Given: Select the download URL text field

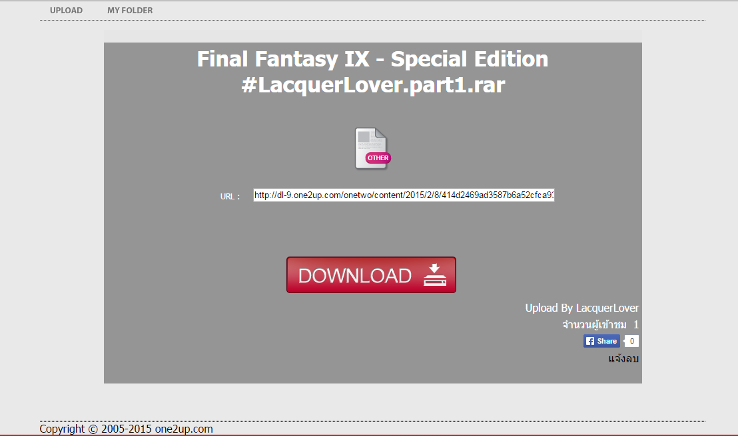Looking at the screenshot, I should pos(404,195).
